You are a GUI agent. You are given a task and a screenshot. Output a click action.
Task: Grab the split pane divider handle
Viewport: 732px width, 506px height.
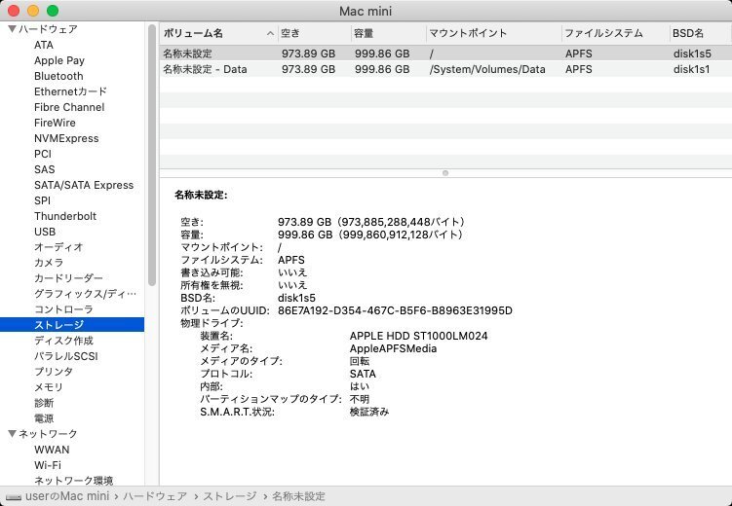(445, 173)
